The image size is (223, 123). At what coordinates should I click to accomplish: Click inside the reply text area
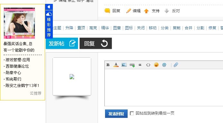tap(164, 88)
